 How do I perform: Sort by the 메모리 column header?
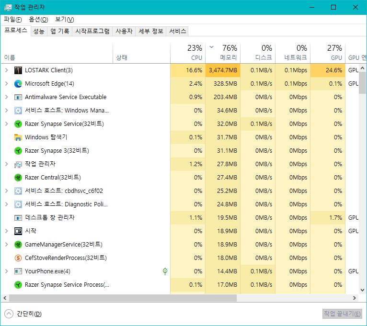[223, 53]
